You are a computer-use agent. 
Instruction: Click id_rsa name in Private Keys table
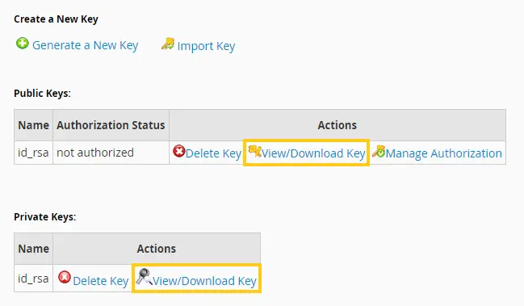33,279
